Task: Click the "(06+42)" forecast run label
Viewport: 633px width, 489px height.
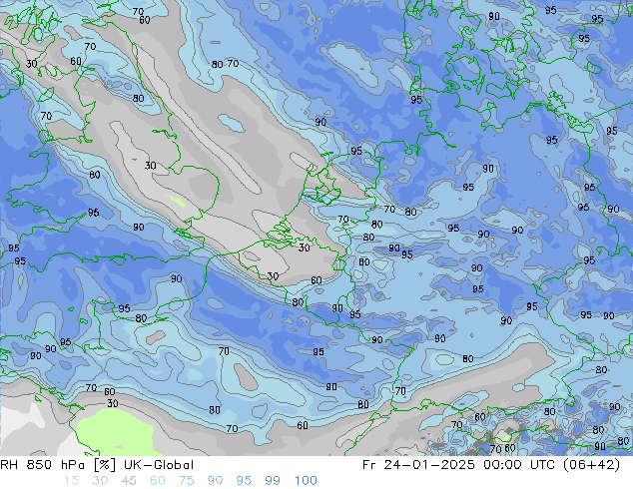Action: 593,465
